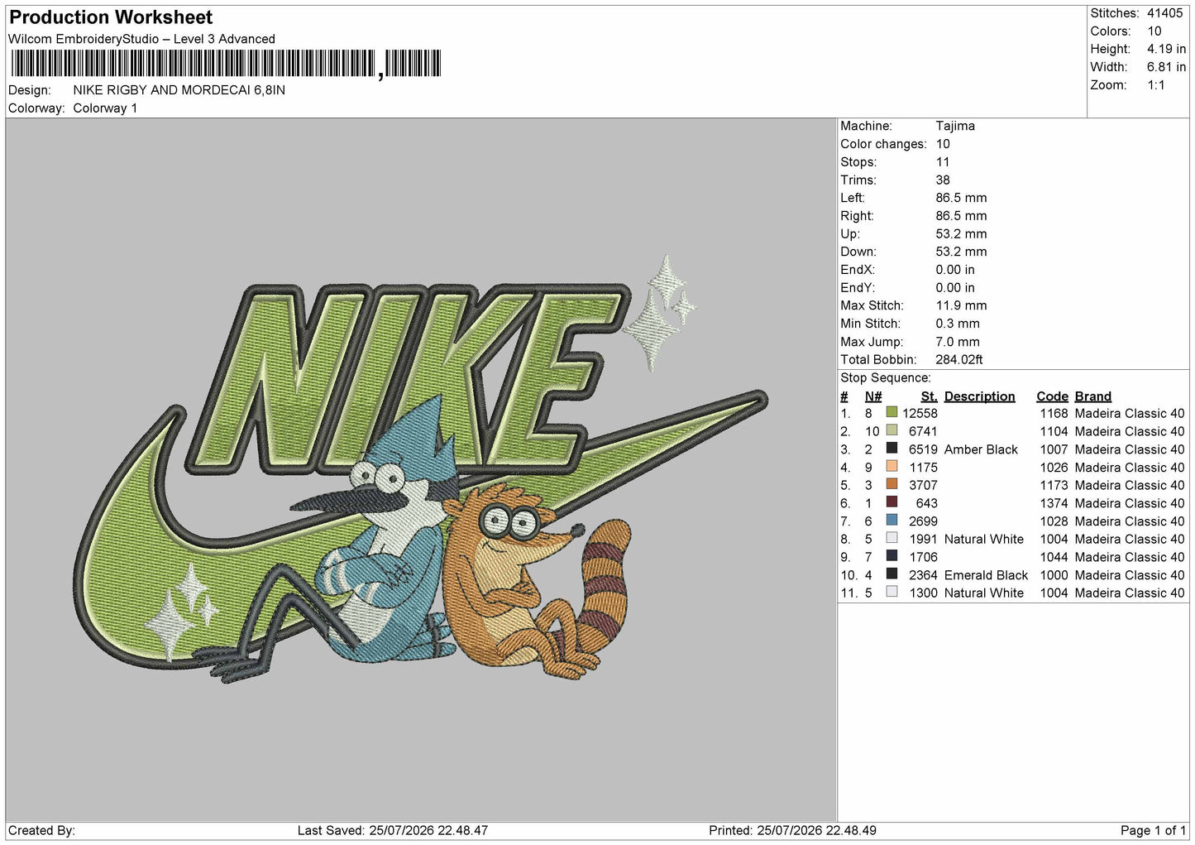Click 'Last Saved: 25/07/2026 22.48.47' footer
Image resolution: width=1195 pixels, height=845 pixels.
[x=393, y=830]
